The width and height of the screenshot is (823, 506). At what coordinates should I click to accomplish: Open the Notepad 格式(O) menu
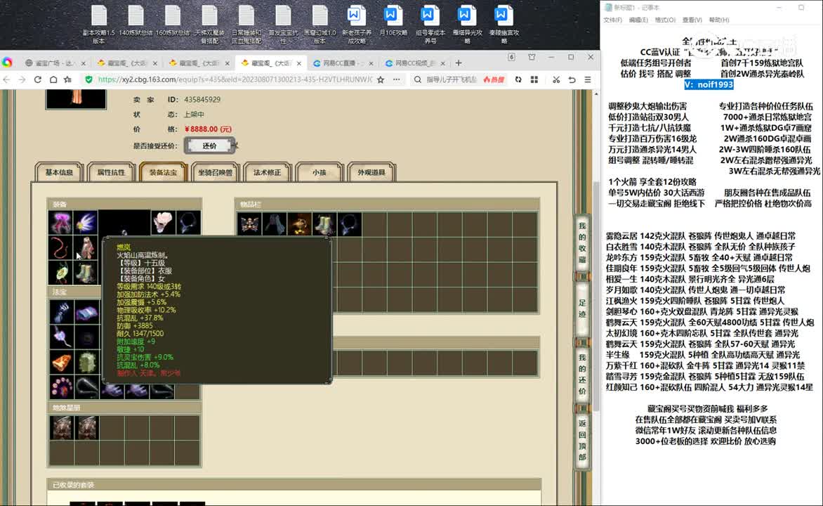click(x=665, y=20)
